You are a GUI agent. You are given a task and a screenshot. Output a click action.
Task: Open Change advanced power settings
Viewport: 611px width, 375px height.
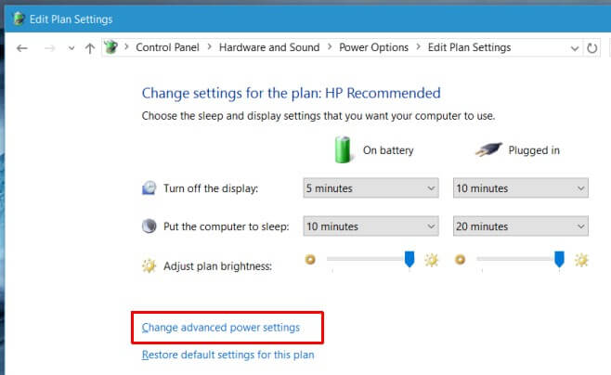[x=221, y=328]
